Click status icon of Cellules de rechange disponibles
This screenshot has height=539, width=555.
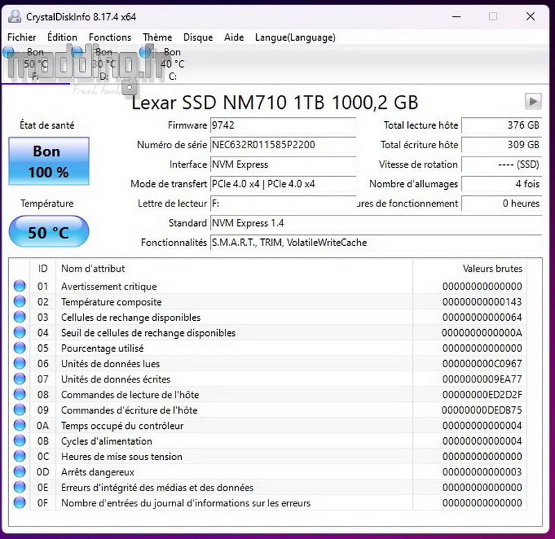click(x=20, y=317)
